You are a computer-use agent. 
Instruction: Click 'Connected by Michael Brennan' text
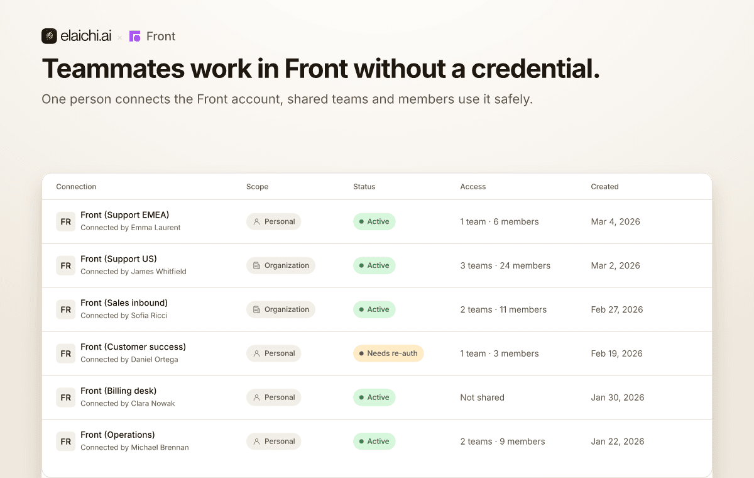coord(134,448)
